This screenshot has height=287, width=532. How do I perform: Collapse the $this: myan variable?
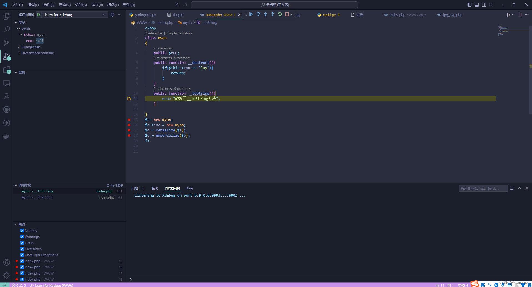tap(21, 35)
